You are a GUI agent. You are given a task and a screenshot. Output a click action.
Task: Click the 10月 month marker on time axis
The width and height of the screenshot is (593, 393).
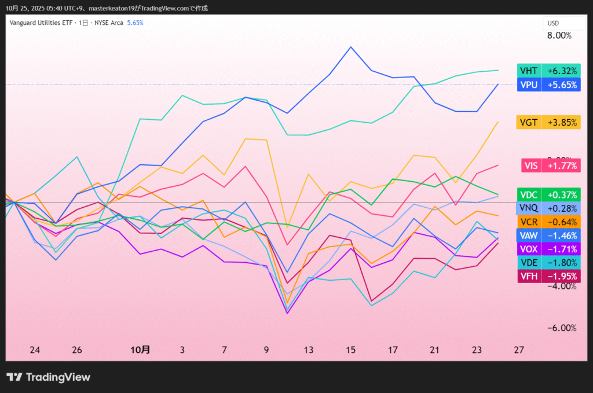pyautogui.click(x=140, y=350)
